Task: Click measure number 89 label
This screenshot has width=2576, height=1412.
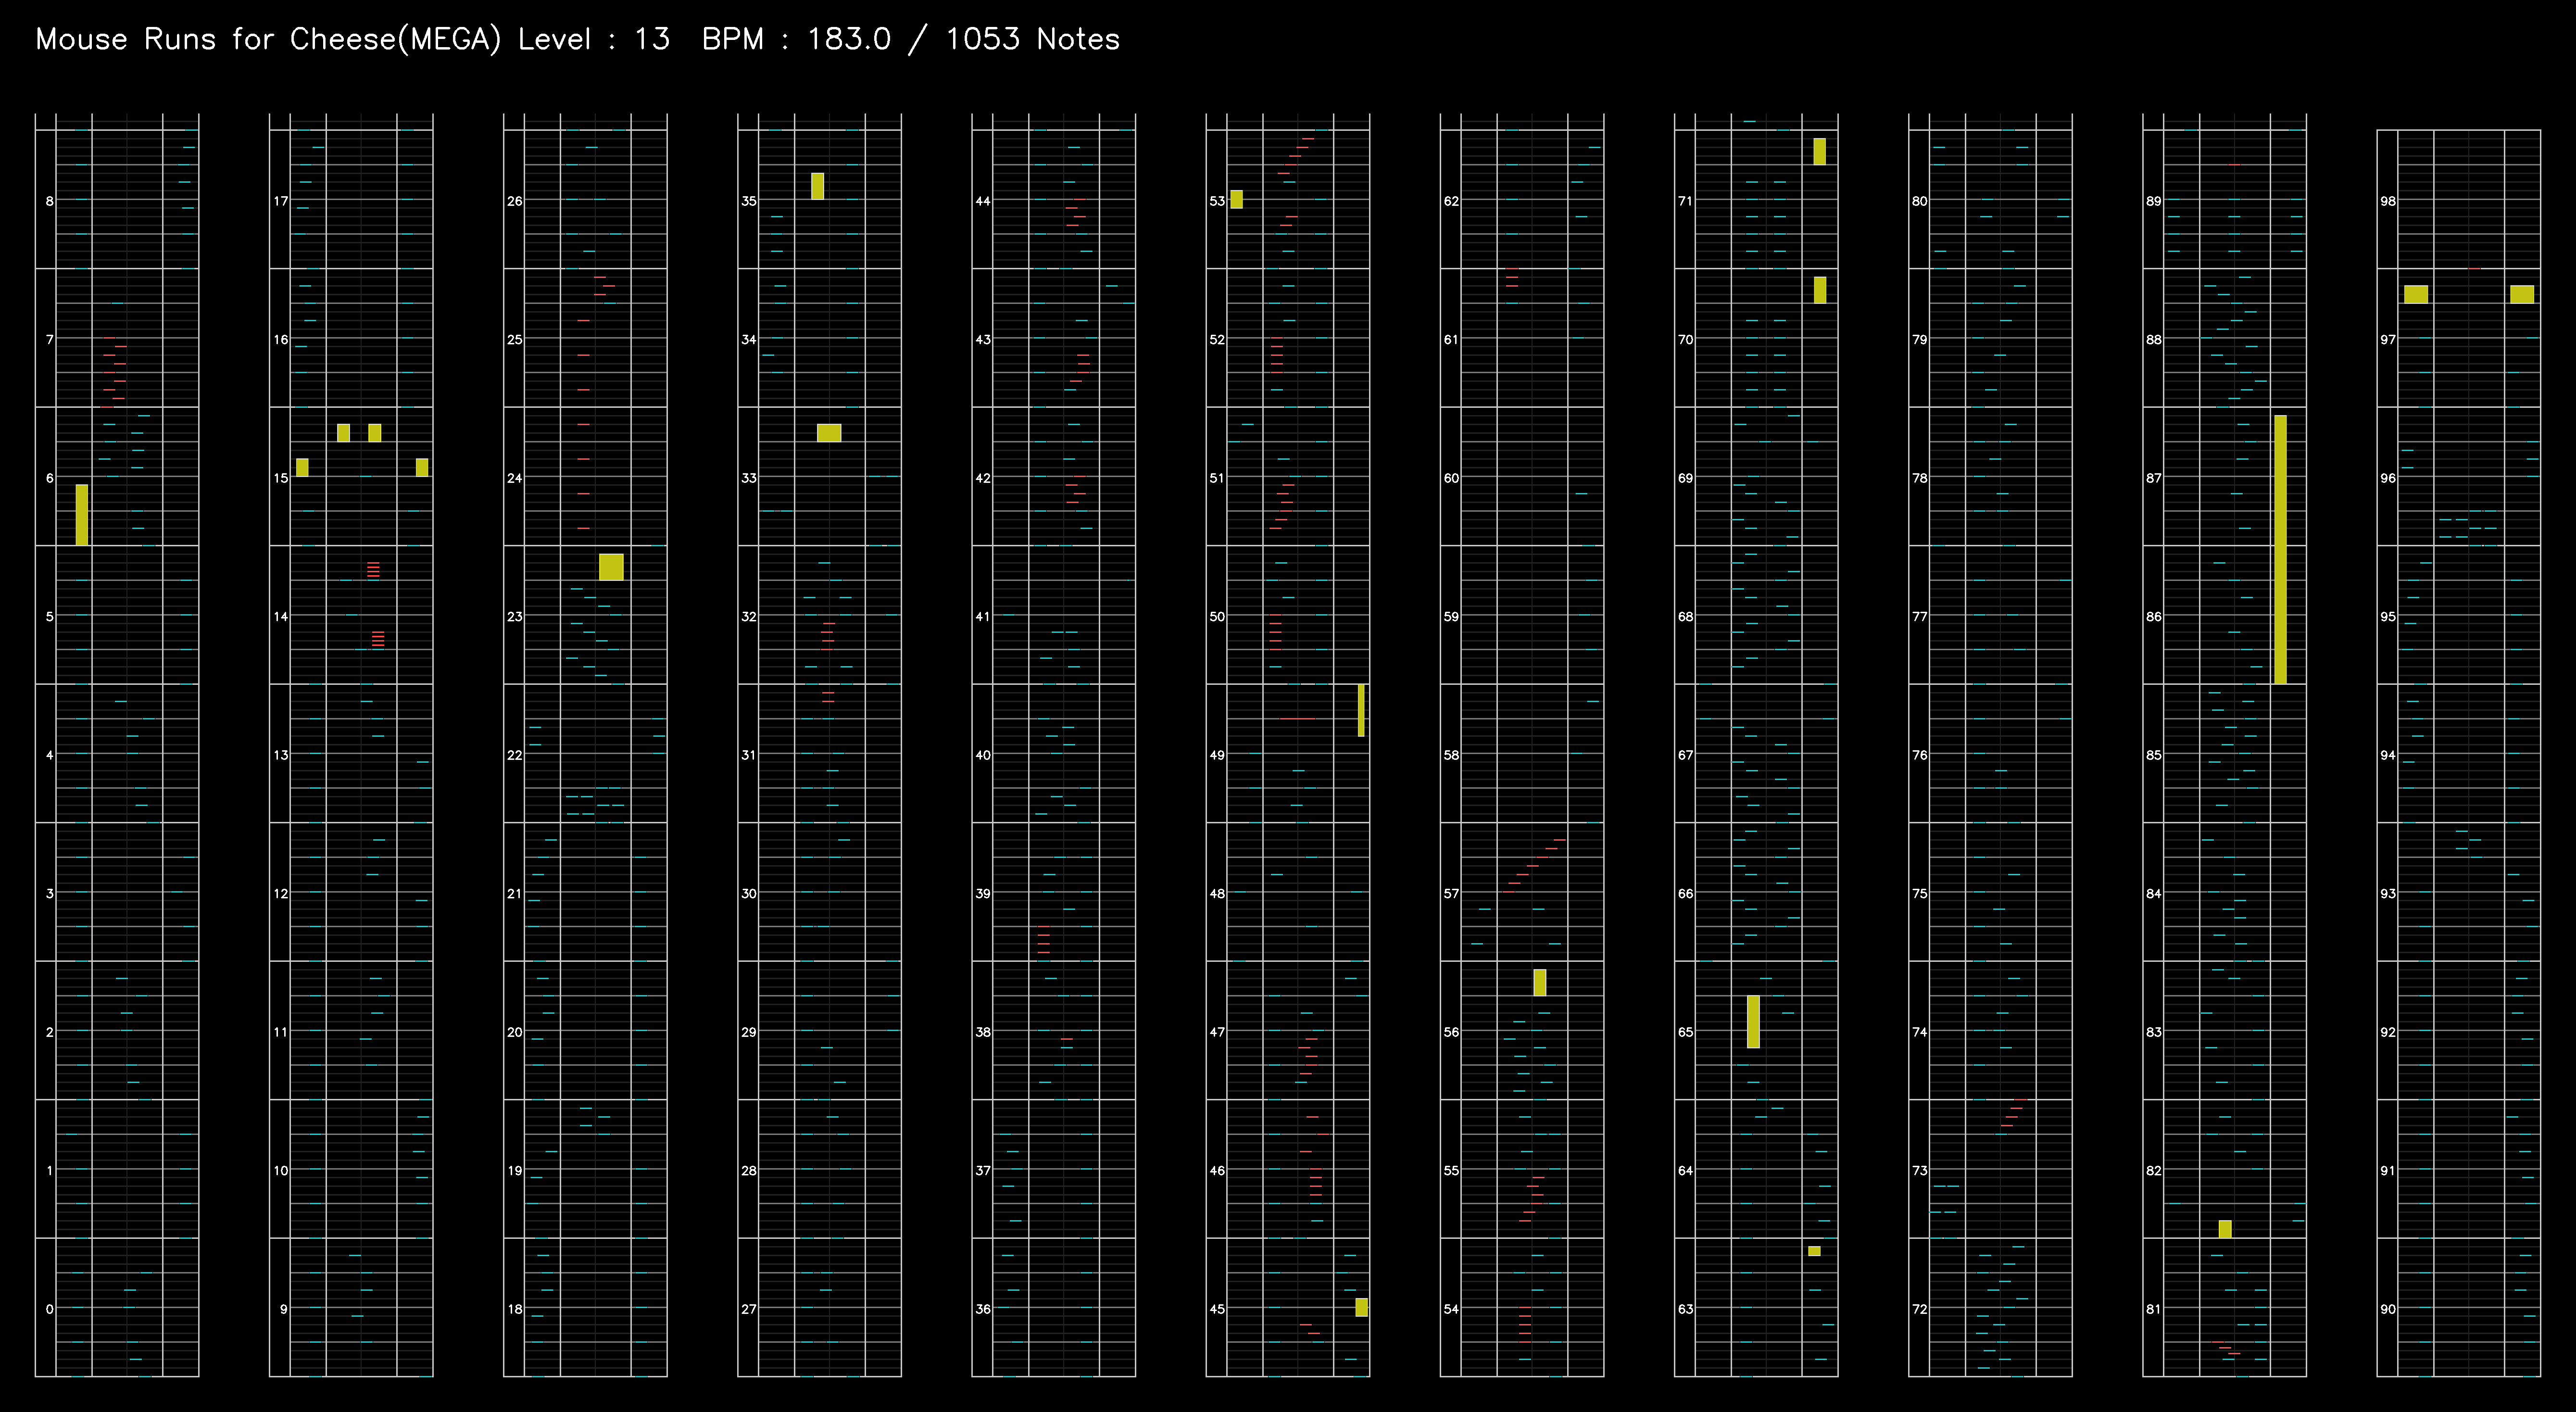Action: click(x=2154, y=201)
